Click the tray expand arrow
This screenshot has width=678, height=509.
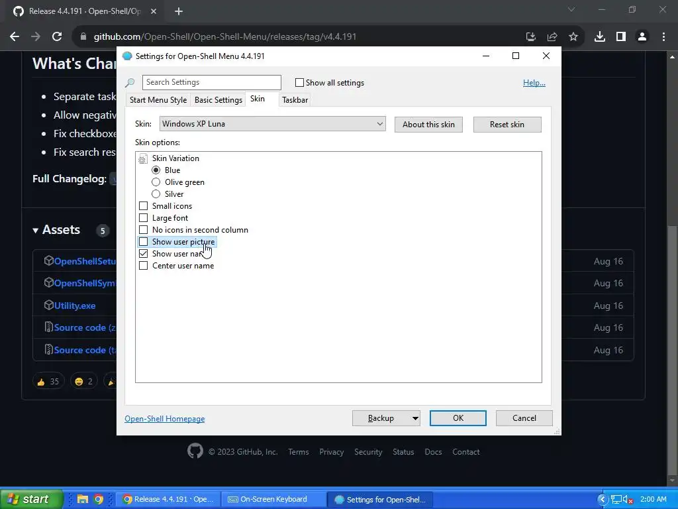coord(603,500)
